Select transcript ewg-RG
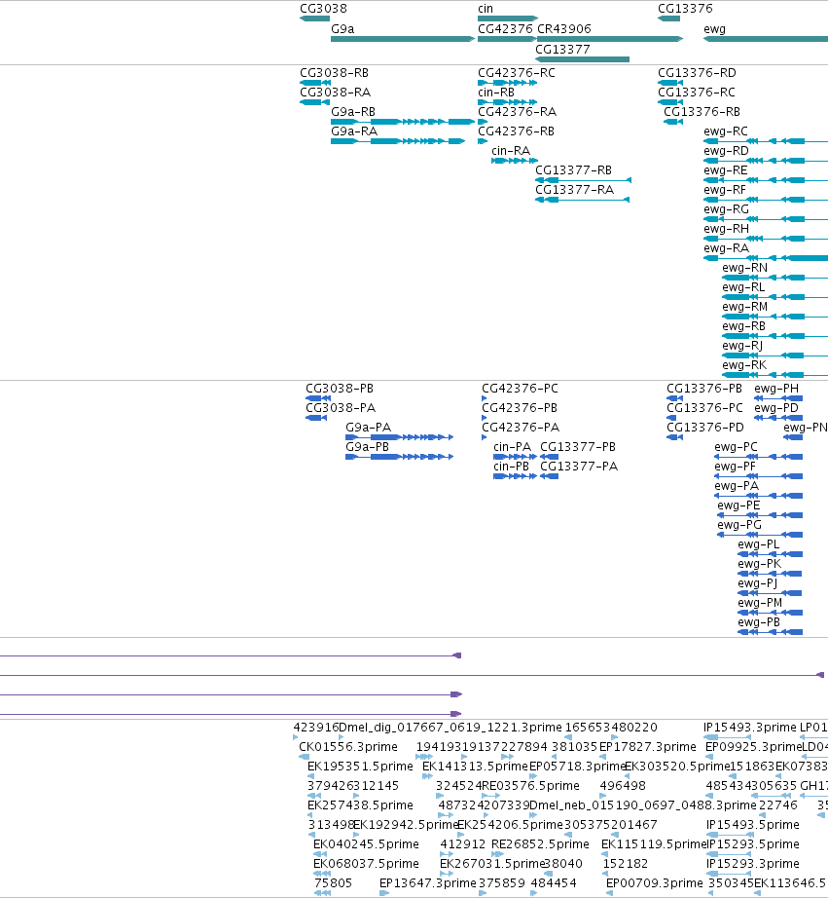 pyautogui.click(x=726, y=209)
